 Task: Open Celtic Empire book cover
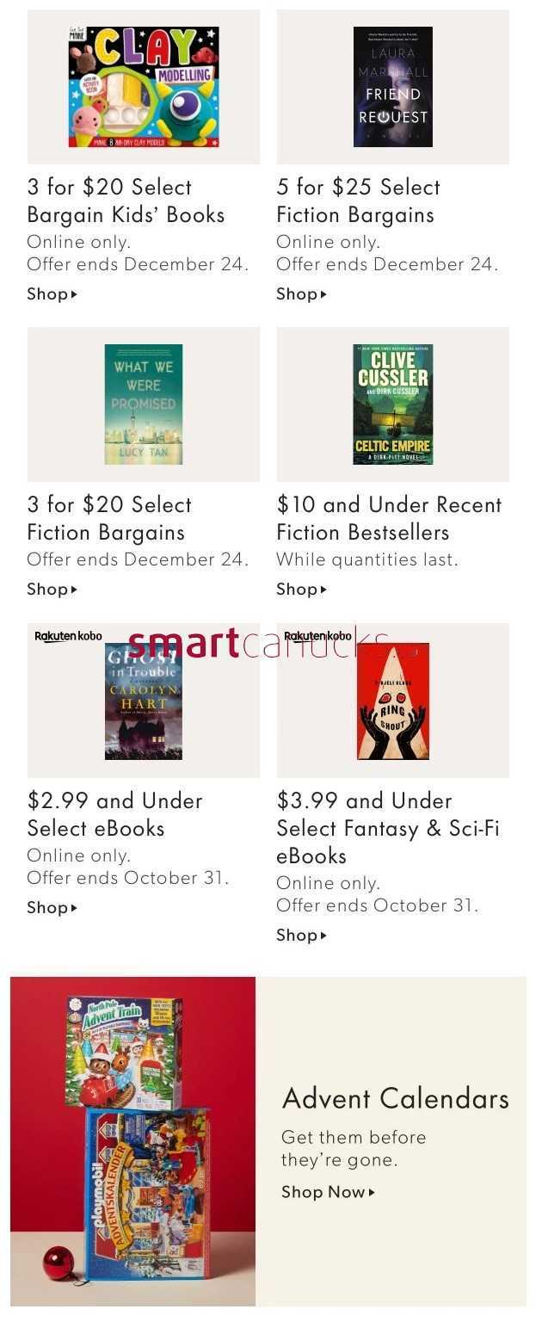[x=393, y=405]
